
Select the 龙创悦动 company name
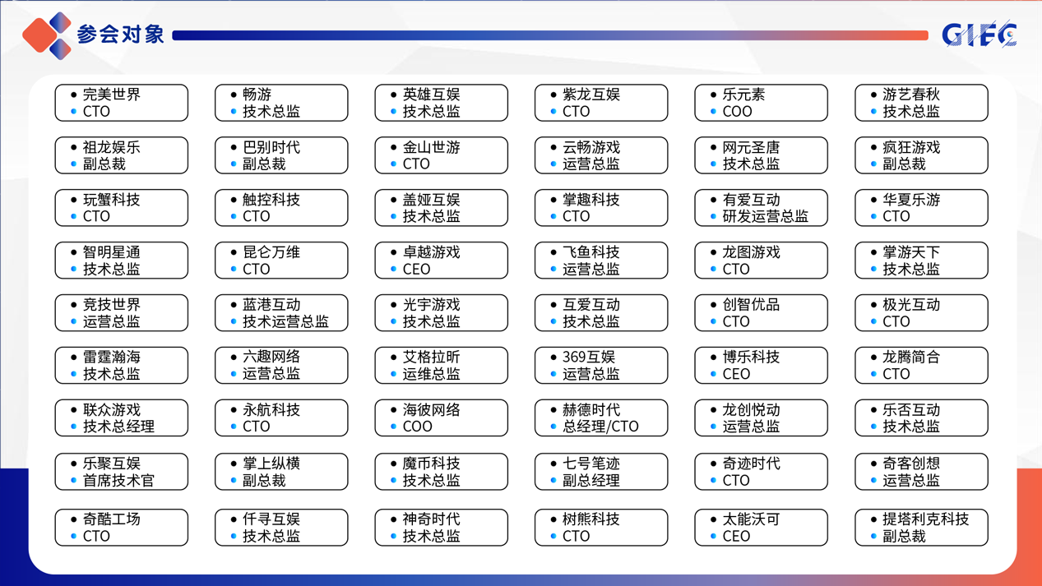752,410
